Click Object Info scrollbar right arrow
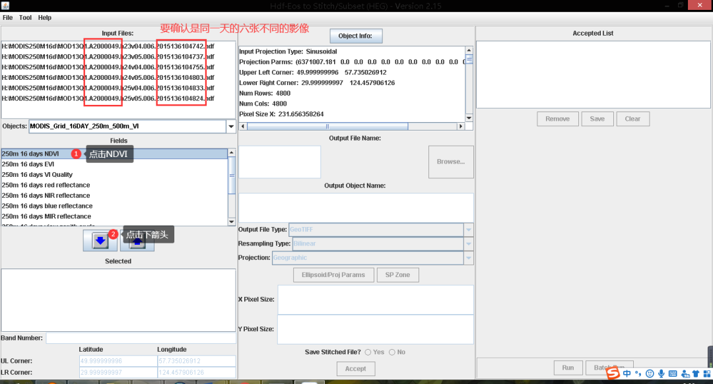 click(x=461, y=126)
